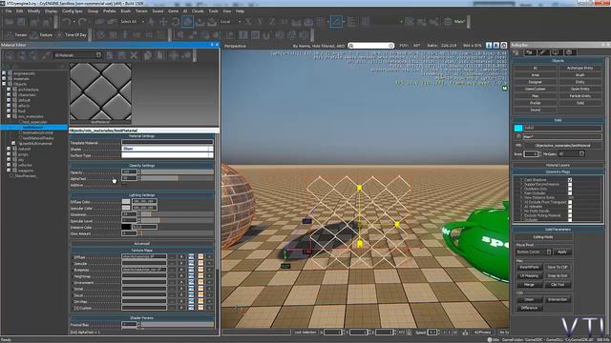Open the RollupBar objects tab icon

coord(516,52)
